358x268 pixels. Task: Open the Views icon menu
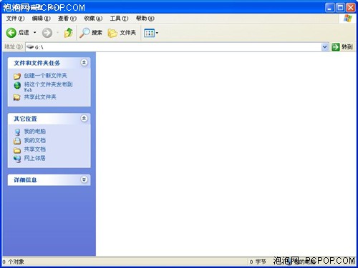[151, 33]
